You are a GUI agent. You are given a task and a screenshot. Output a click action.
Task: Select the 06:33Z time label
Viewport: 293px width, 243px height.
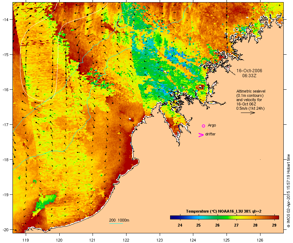(x=249, y=76)
